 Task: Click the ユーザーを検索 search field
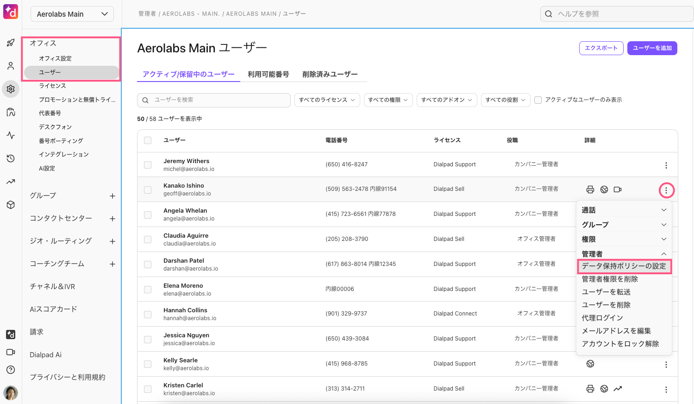[x=214, y=100]
